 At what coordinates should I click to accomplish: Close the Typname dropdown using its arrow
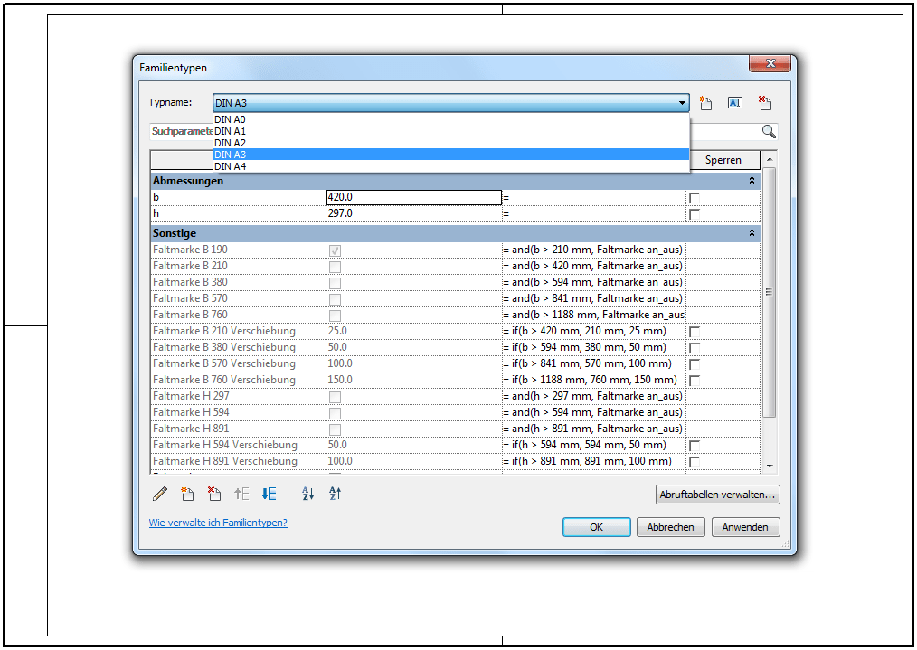[x=682, y=103]
